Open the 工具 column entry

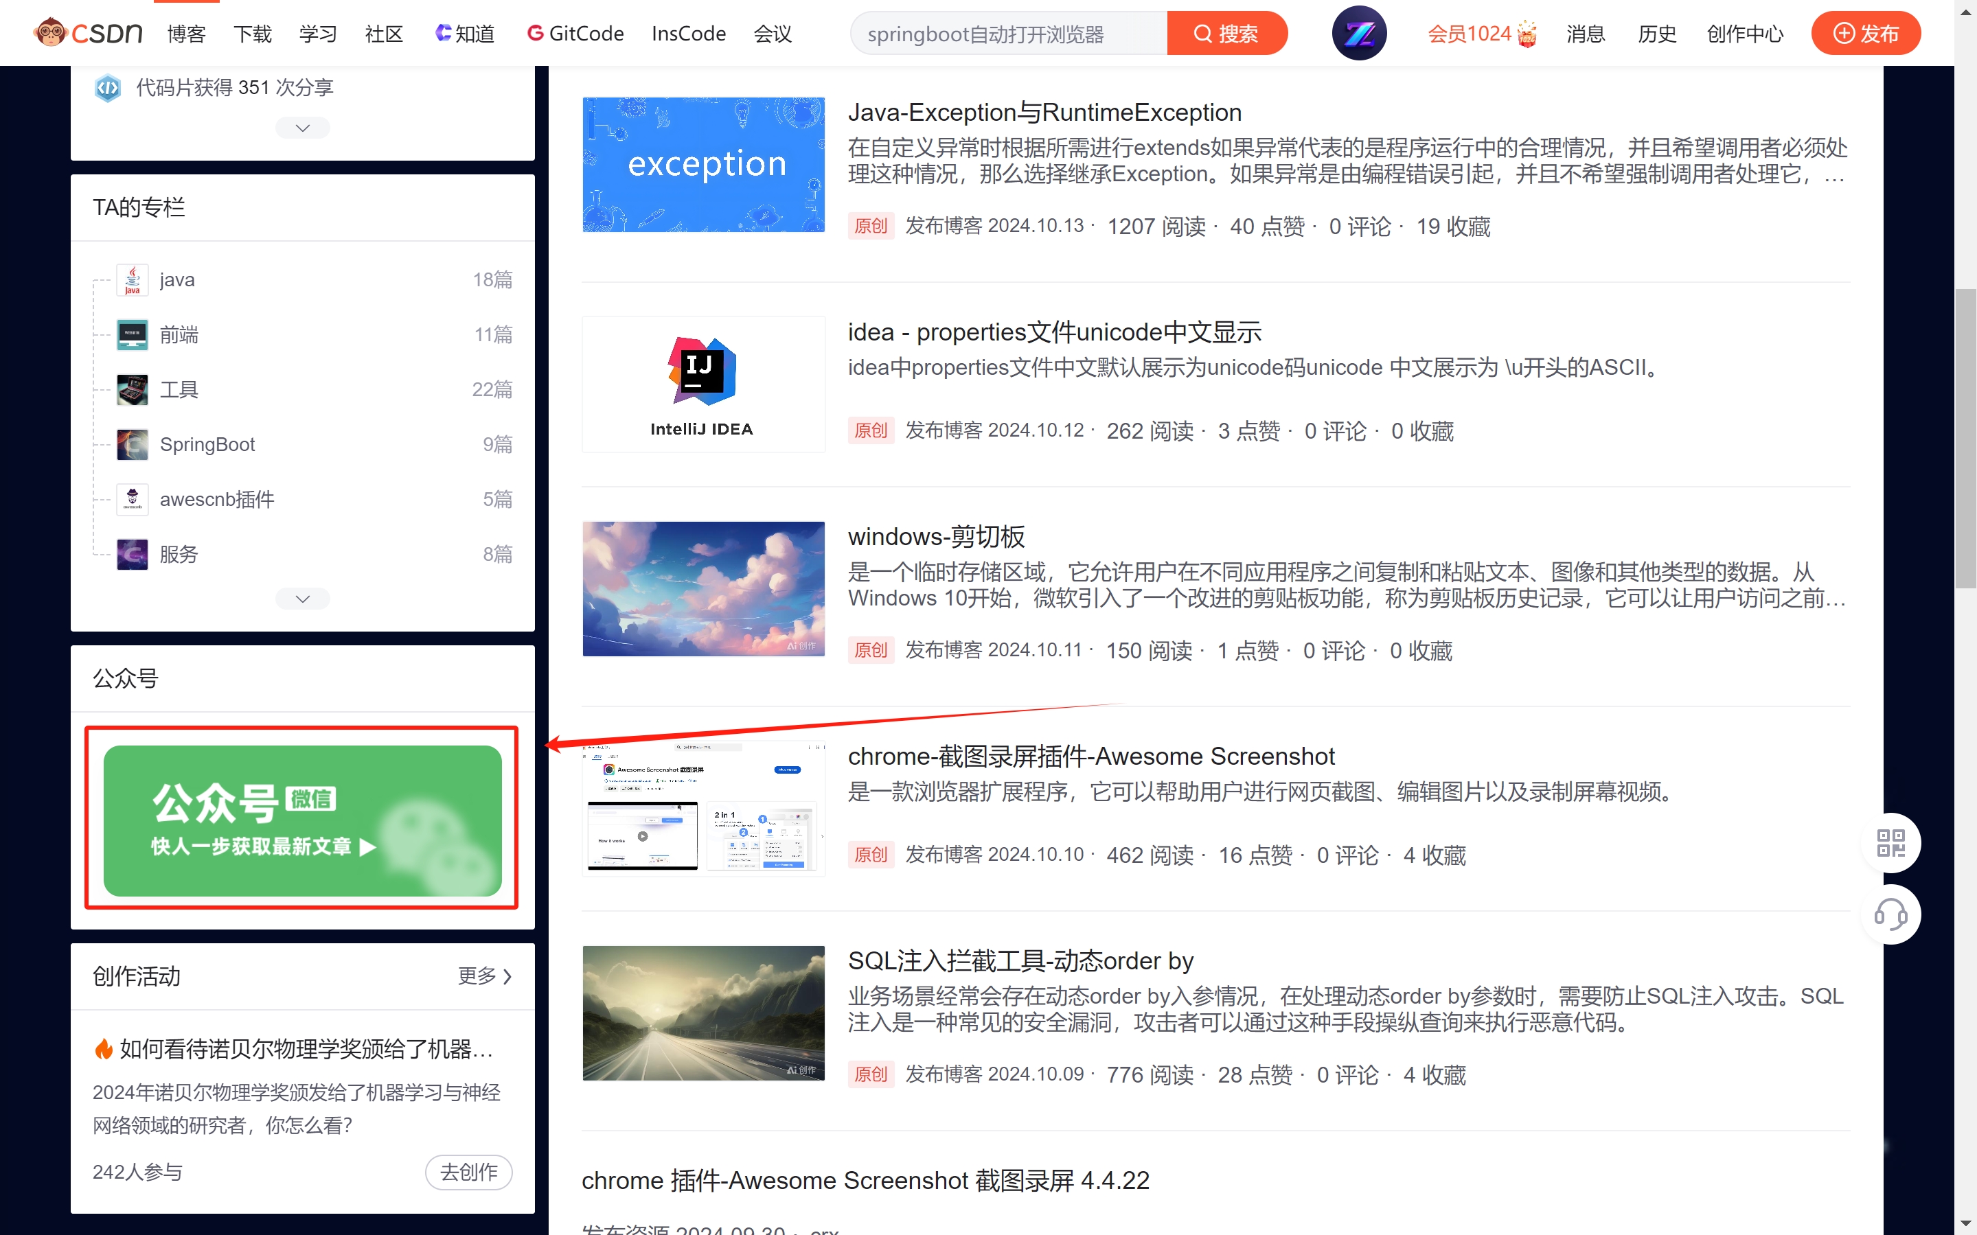[179, 390]
